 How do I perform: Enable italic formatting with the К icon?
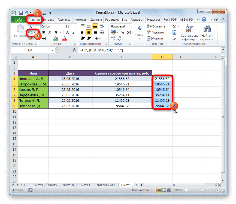(x=50, y=32)
